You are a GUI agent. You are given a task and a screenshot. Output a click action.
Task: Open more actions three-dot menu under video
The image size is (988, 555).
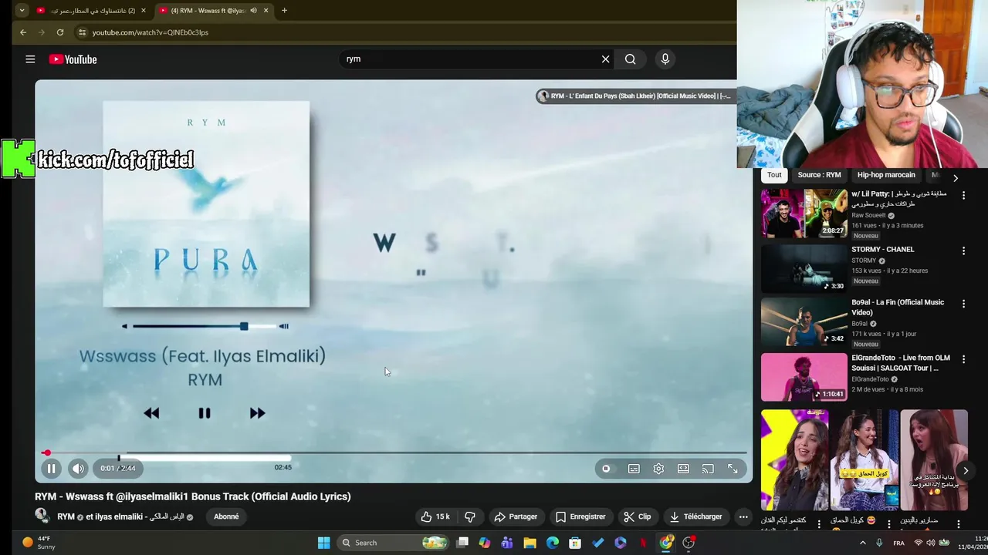(743, 516)
